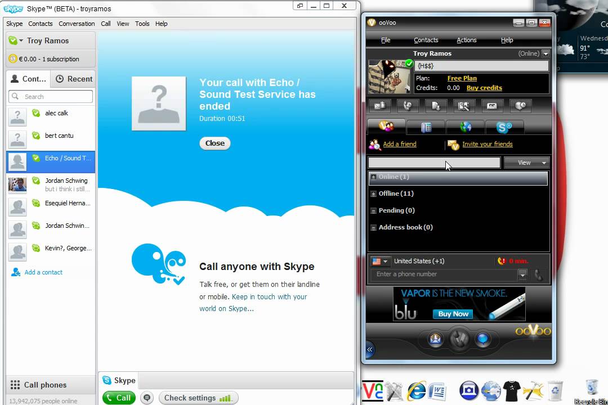Click the central ooVoo video call button

tap(459, 340)
